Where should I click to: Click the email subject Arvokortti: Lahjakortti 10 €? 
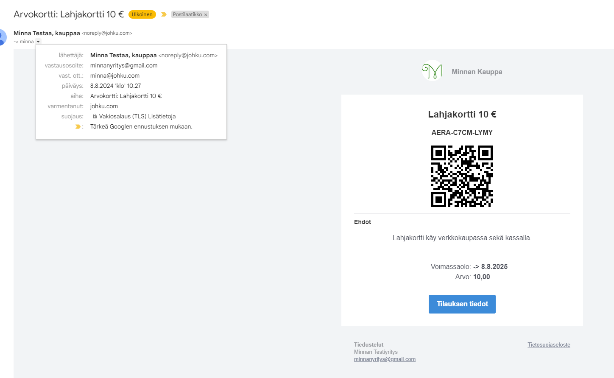coord(69,14)
